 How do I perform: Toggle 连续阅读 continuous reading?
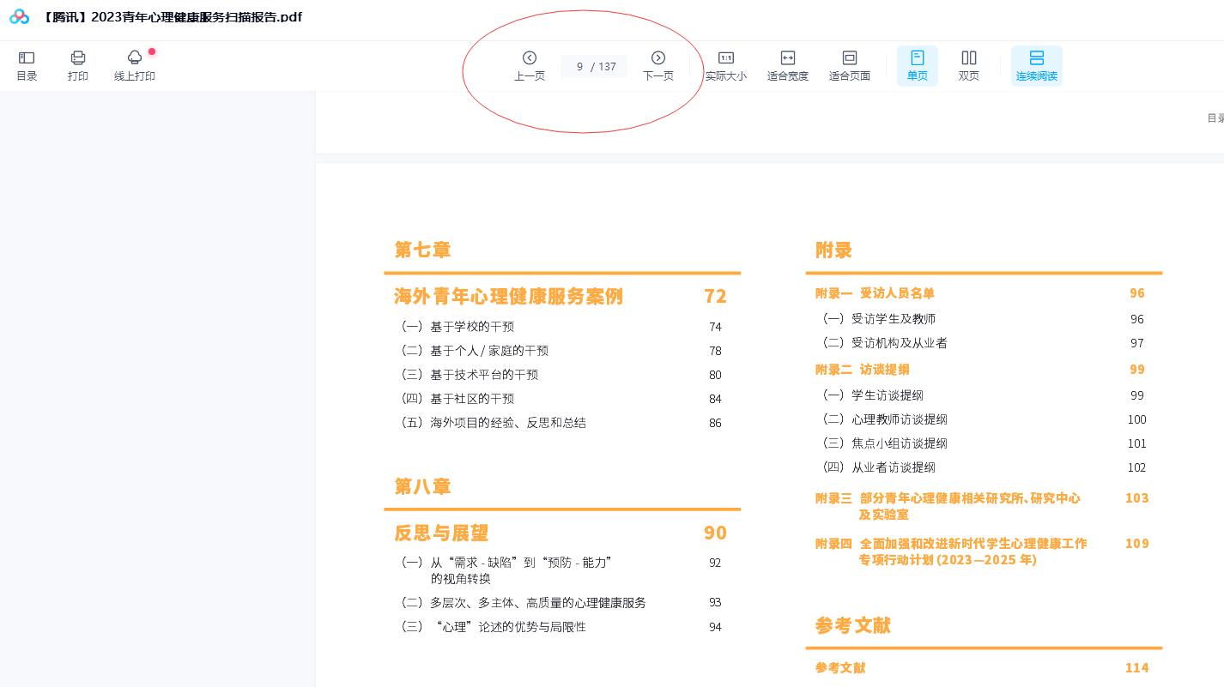pyautogui.click(x=1036, y=66)
